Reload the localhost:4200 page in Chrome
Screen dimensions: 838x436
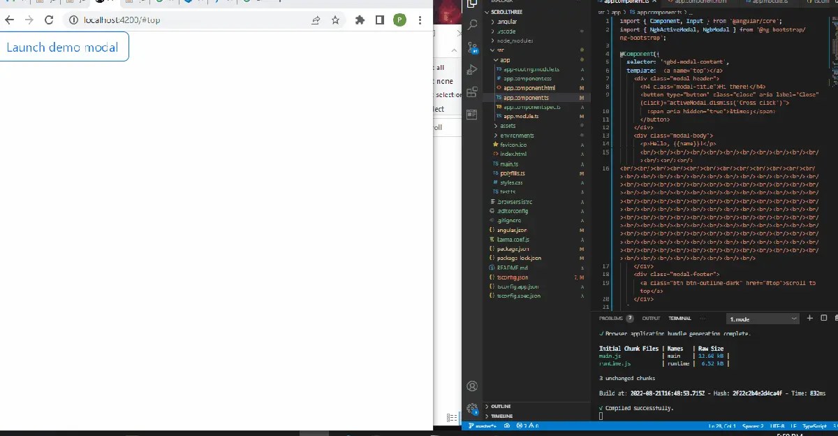pyautogui.click(x=48, y=20)
